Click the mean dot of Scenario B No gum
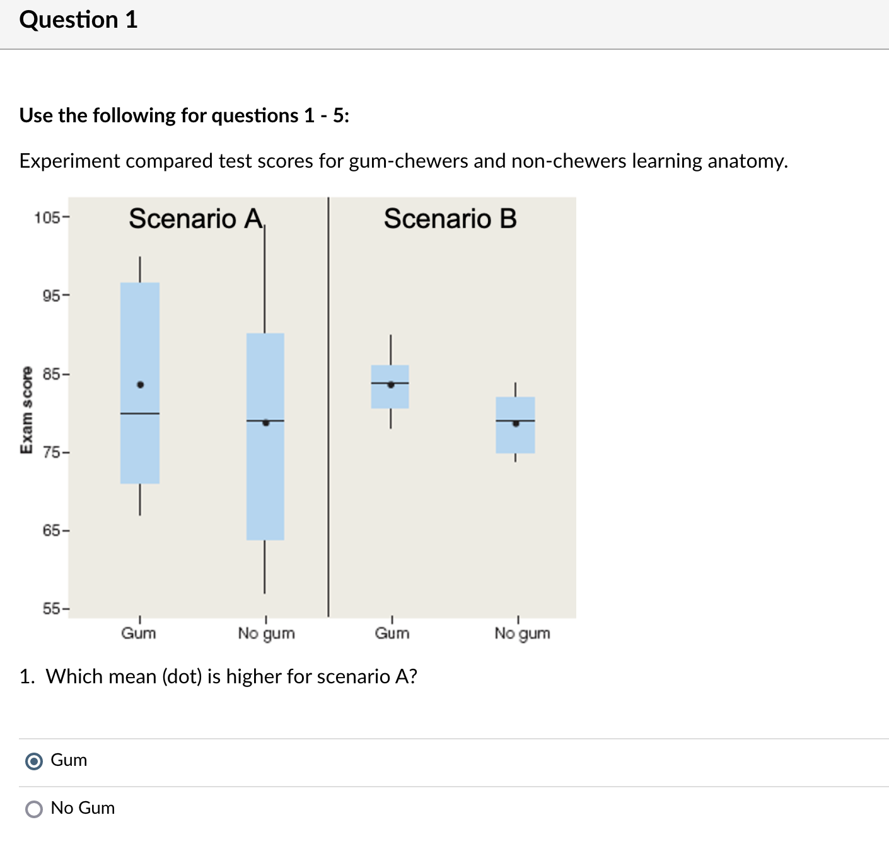 [516, 424]
